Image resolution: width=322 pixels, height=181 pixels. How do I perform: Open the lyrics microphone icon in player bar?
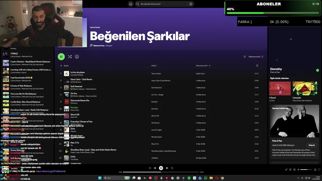286,170
